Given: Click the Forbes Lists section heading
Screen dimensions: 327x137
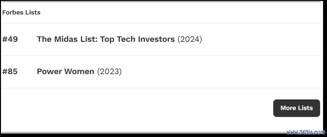Looking at the screenshot, I should [x=21, y=13].
